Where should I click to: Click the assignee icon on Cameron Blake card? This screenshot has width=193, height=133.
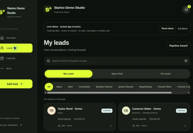(x=133, y=126)
